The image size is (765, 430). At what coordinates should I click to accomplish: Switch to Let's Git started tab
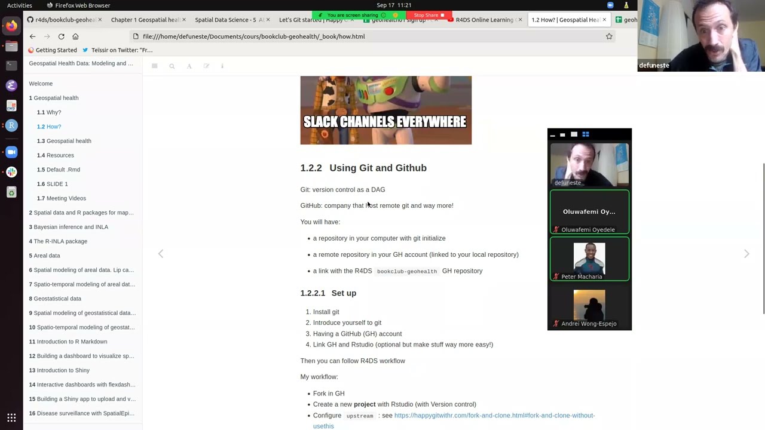tap(315, 20)
